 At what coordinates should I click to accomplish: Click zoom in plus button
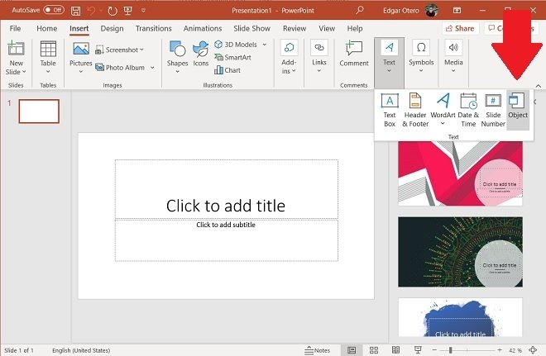point(500,350)
